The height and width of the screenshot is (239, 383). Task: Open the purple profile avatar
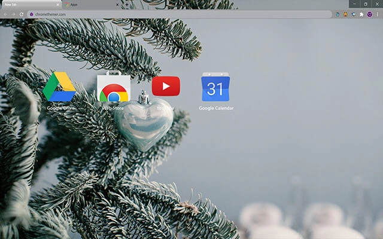coord(370,14)
